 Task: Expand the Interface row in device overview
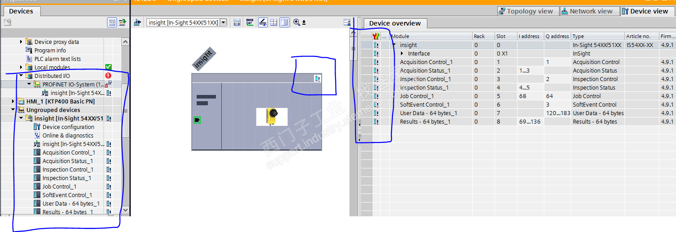(402, 53)
